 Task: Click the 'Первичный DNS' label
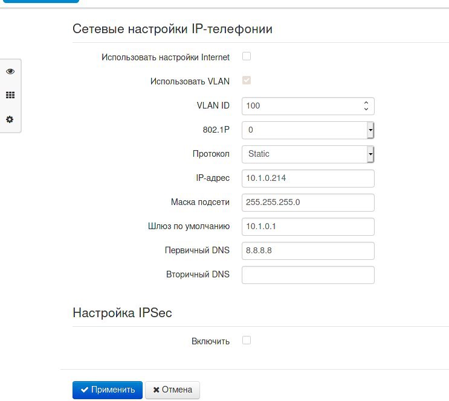tap(197, 250)
